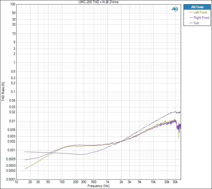Click the blue Sub line swatch
Image resolution: width=212 pixels, height=189 pixels.
[x=191, y=23]
